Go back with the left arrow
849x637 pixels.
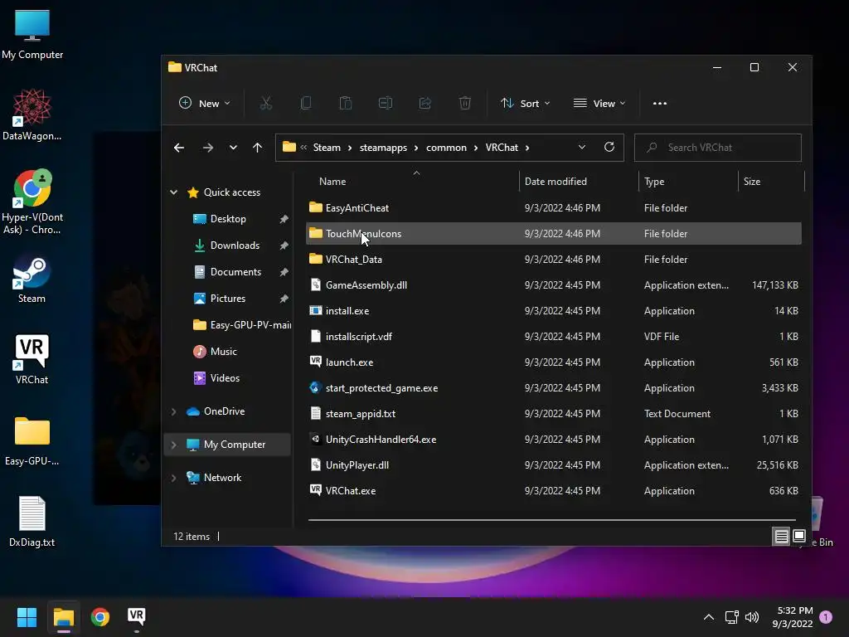(x=179, y=148)
